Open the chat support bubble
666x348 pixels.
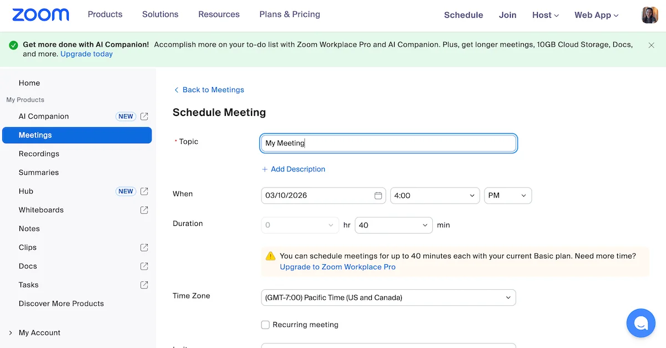(x=640, y=323)
